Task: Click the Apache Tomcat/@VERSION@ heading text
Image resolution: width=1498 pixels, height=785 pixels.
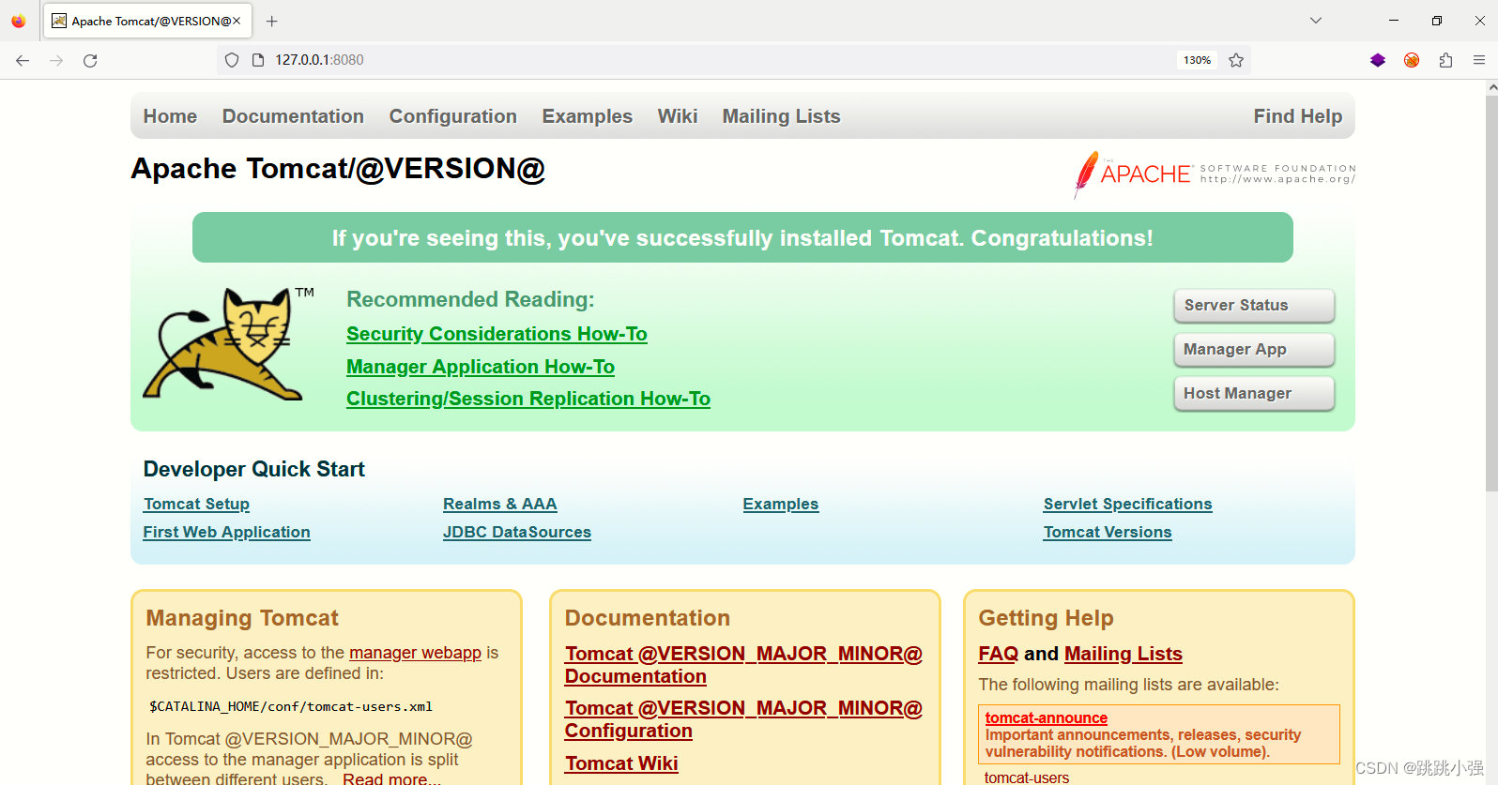Action: click(338, 169)
